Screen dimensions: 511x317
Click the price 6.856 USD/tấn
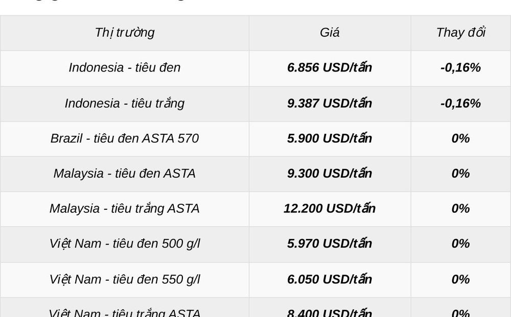330,67
